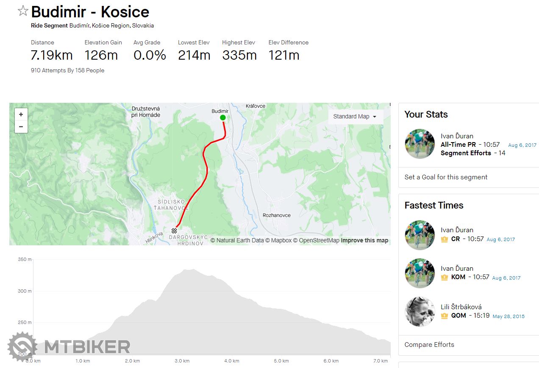This screenshot has height=368, width=539.
Task: Click the QOM crown trophy icon
Action: pyautogui.click(x=445, y=316)
